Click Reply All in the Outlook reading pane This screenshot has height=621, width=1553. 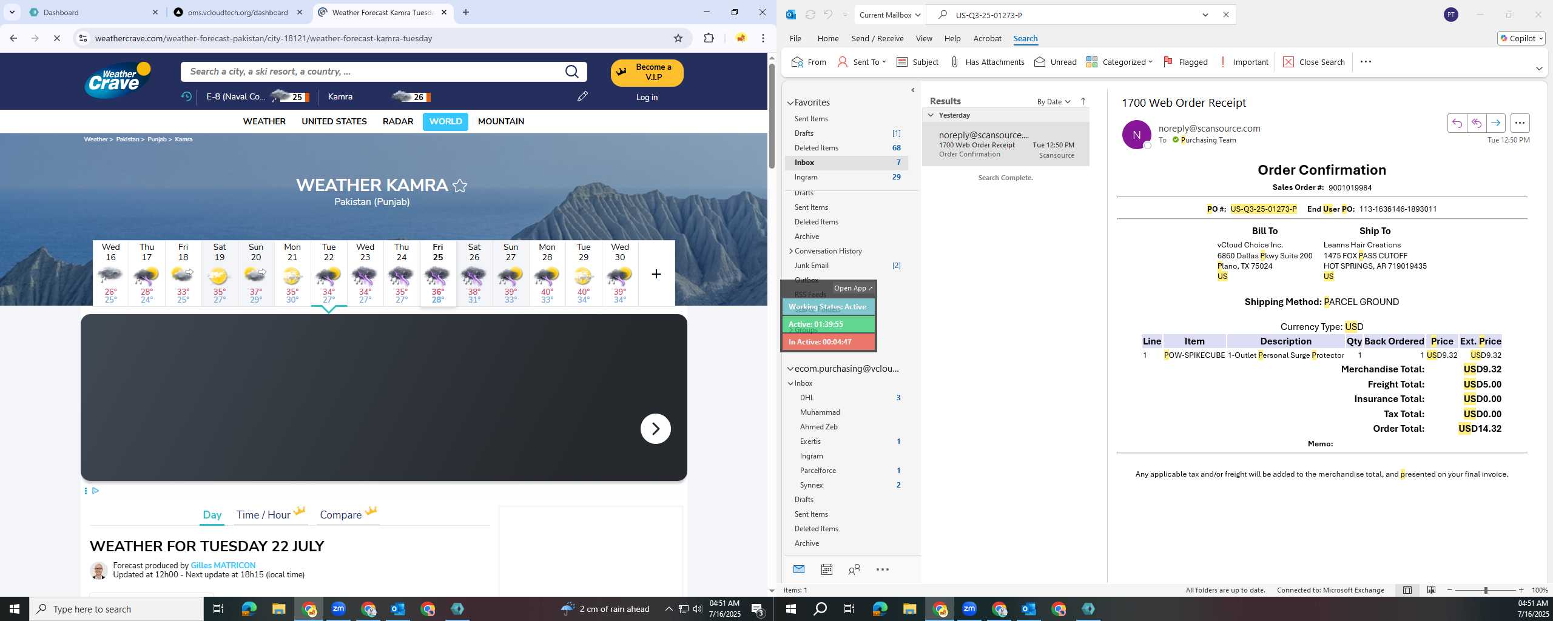1477,123
